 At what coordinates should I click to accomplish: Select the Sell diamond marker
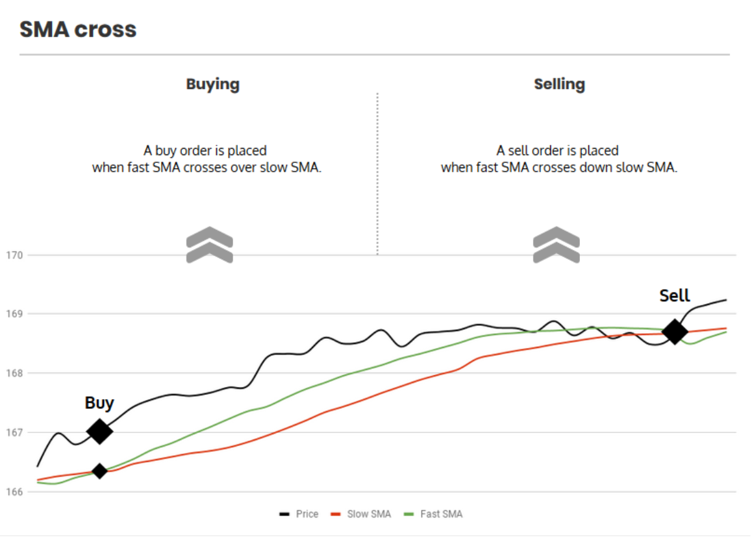[675, 332]
